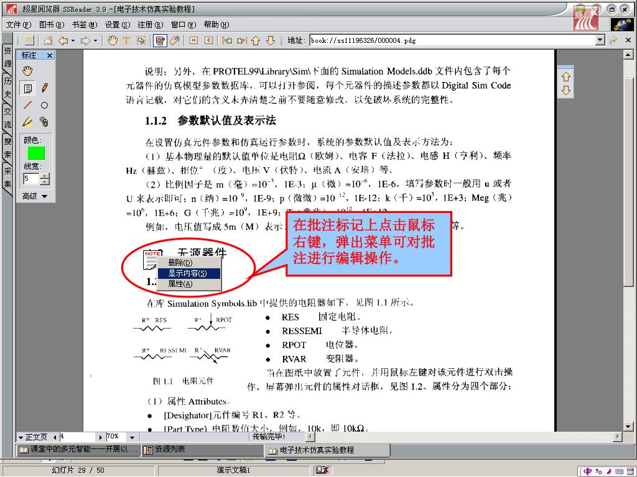Go forward with the right arrow icon

(85, 40)
